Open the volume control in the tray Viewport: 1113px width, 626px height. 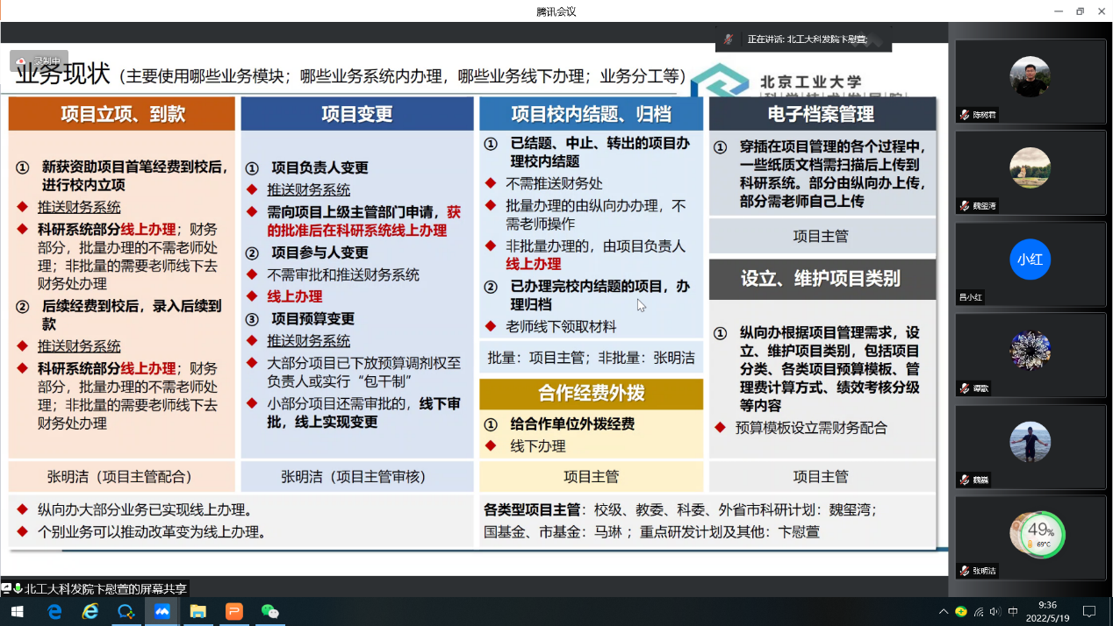995,611
